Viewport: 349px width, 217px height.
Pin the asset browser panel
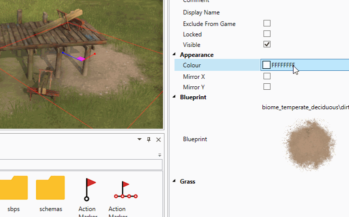coord(148,140)
